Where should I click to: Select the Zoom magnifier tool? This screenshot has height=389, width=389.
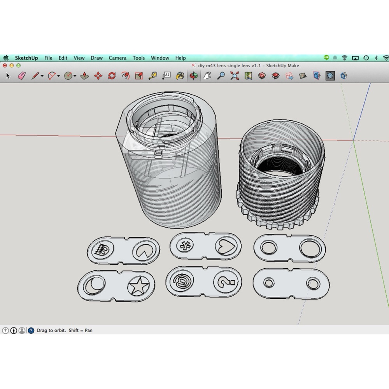click(x=221, y=76)
